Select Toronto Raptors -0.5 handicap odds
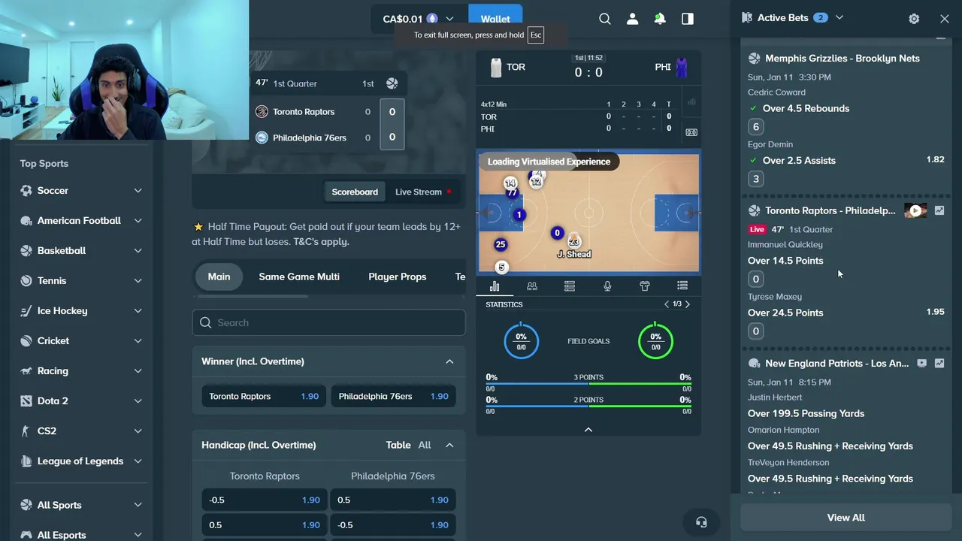The height and width of the screenshot is (541, 962). click(x=264, y=500)
